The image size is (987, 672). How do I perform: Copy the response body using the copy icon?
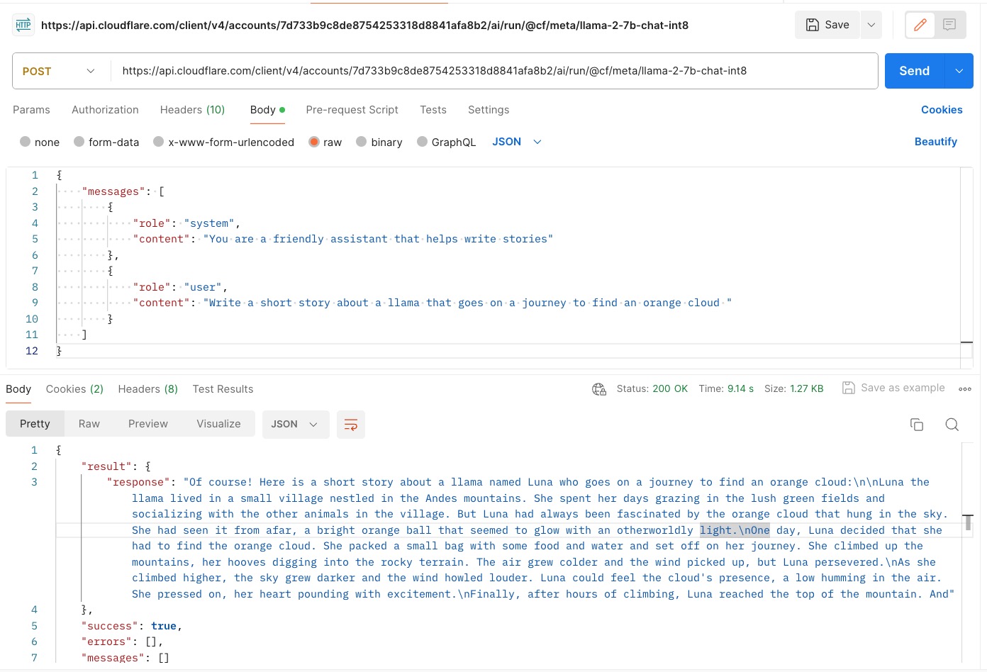(x=917, y=424)
